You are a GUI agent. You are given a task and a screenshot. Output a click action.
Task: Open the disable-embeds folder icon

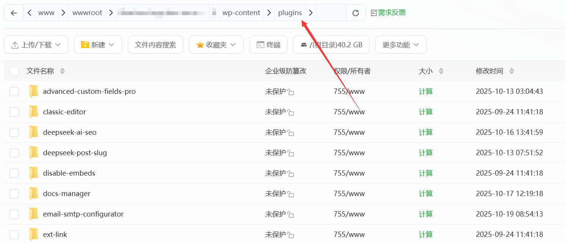[34, 173]
